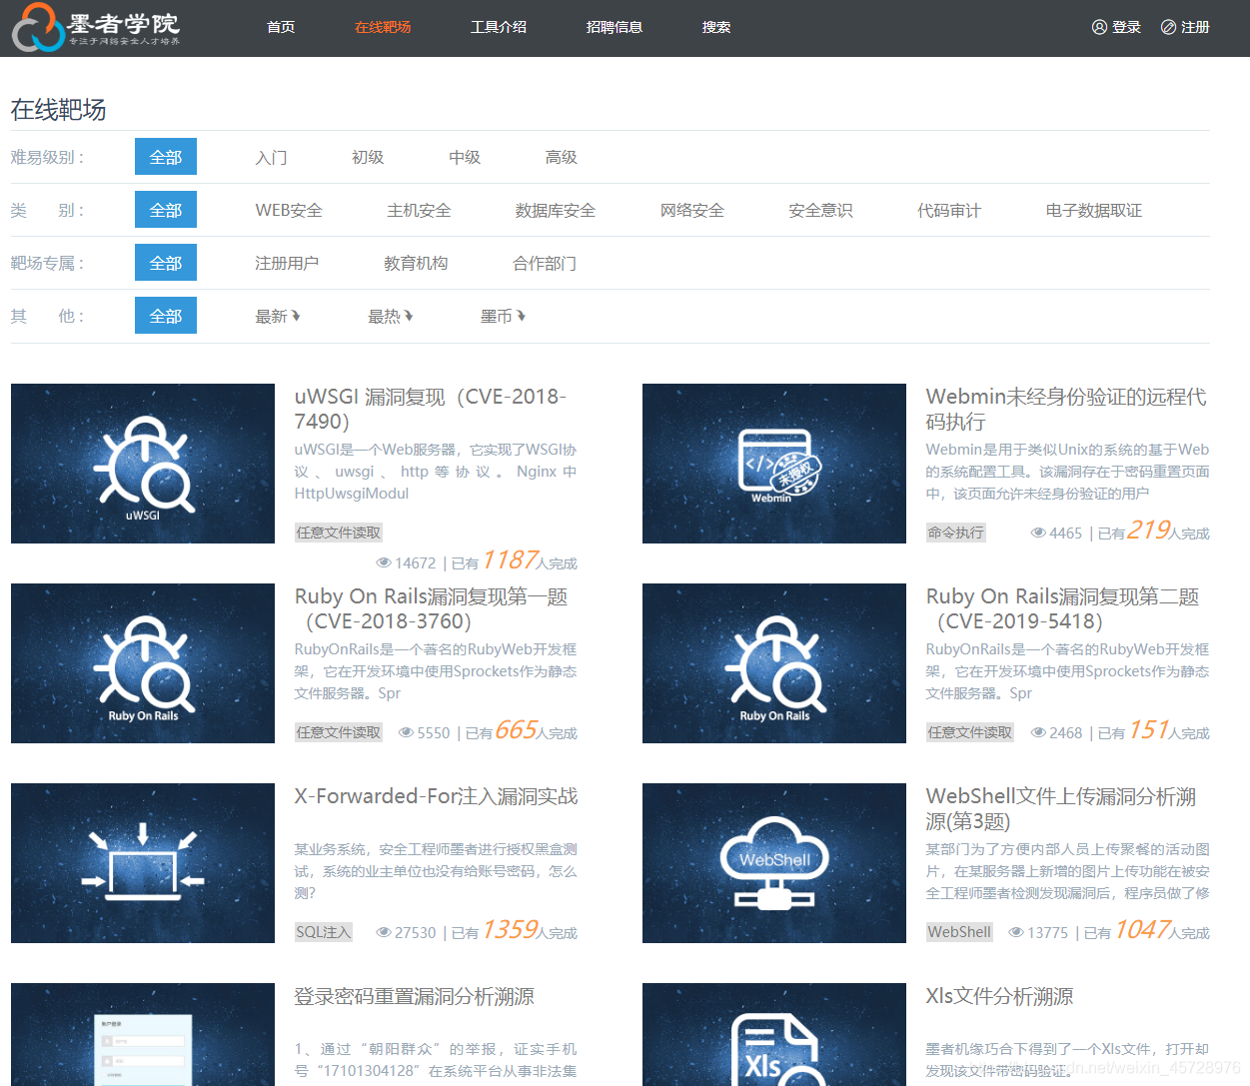Open the Ruby On Rails漏洞复现第二题 title
Image resolution: width=1250 pixels, height=1086 pixels.
1063,608
